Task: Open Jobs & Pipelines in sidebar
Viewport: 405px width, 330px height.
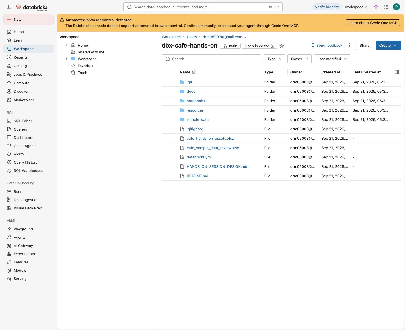Action: [28, 74]
